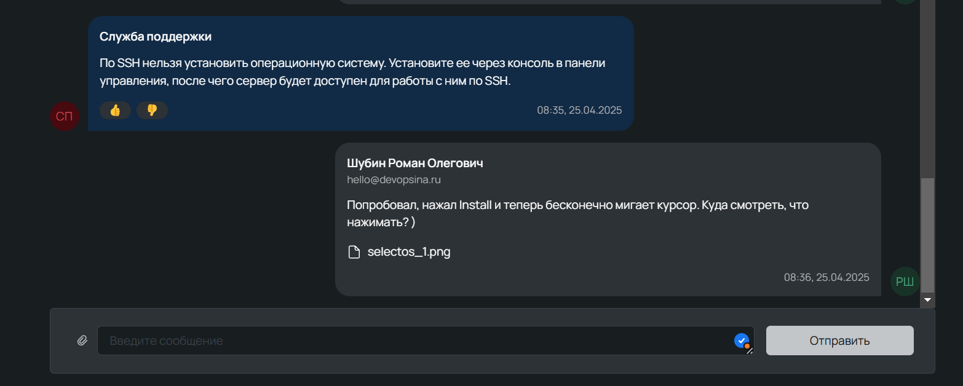Viewport: 963px width, 386px height.
Task: Like the support reply with thumbs up
Action: click(x=115, y=111)
